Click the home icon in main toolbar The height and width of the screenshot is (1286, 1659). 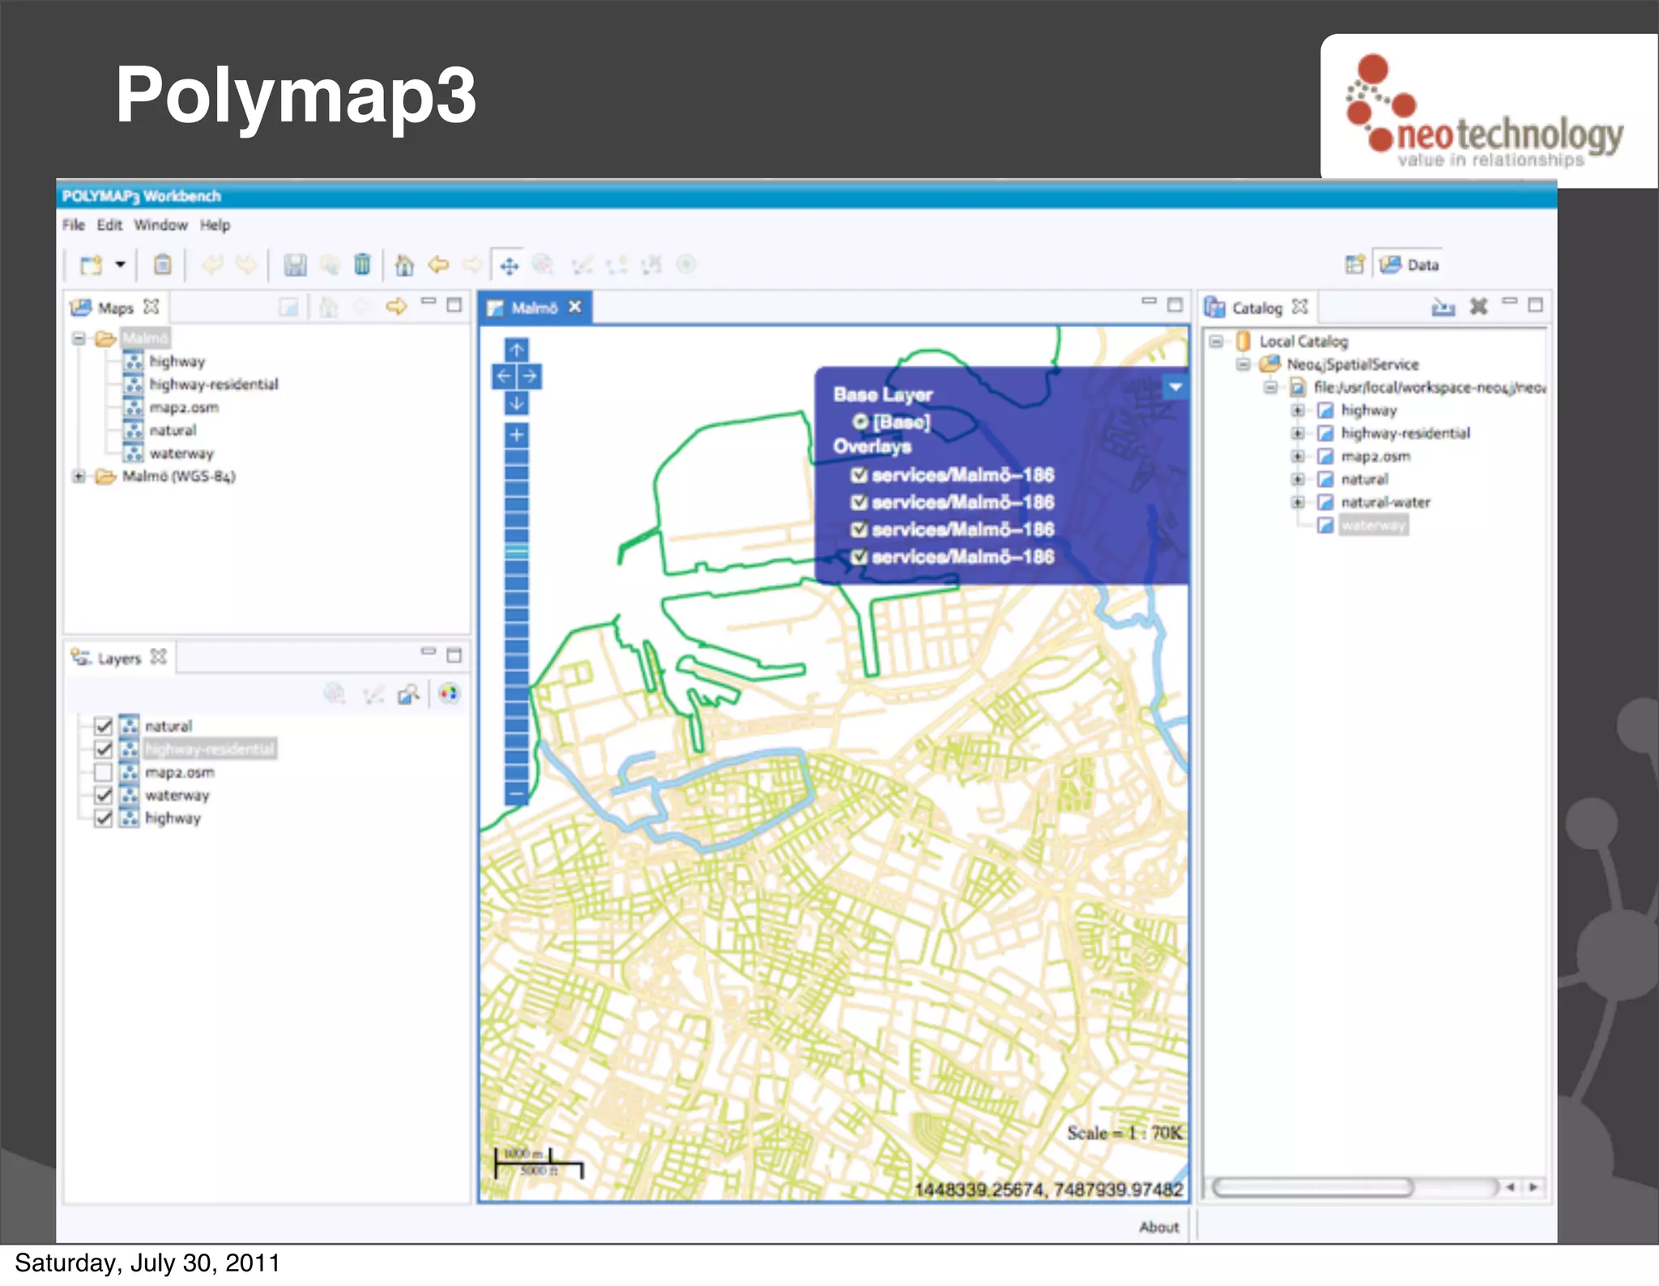tap(404, 265)
